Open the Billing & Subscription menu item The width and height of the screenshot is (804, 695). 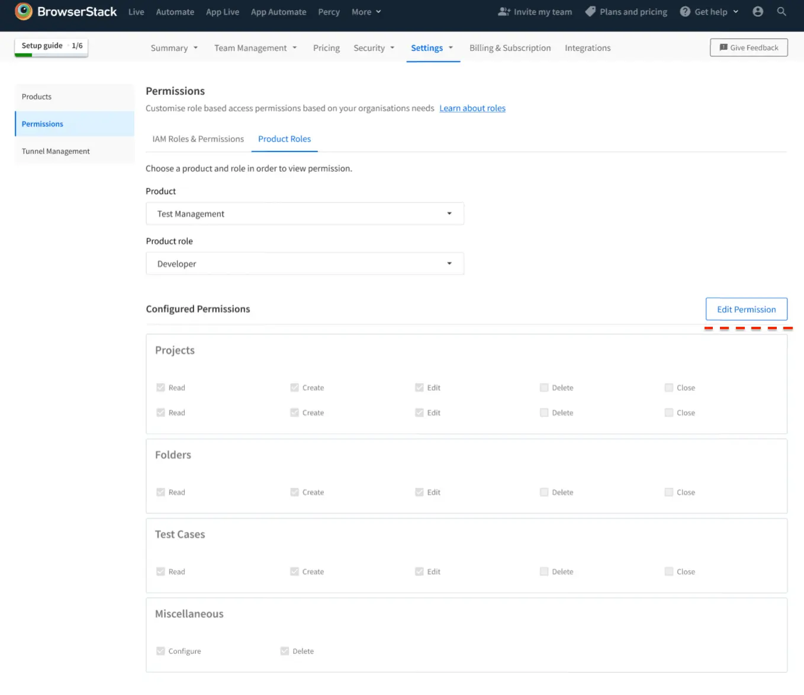510,48
